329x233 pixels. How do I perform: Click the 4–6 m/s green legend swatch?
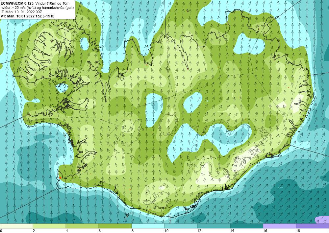click(x=82, y=226)
